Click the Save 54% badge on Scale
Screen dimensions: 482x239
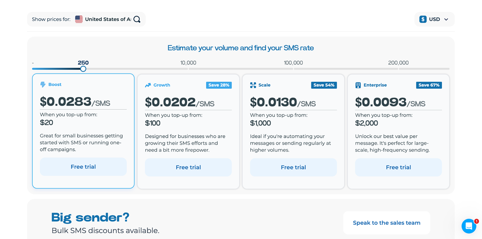point(324,85)
